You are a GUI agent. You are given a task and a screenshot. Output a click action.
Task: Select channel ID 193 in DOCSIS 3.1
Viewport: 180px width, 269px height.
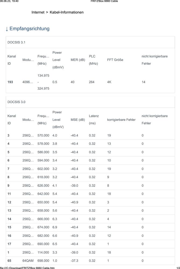coord(10,82)
